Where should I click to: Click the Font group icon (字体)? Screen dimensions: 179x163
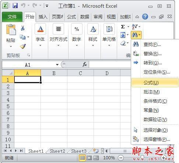click(41, 29)
